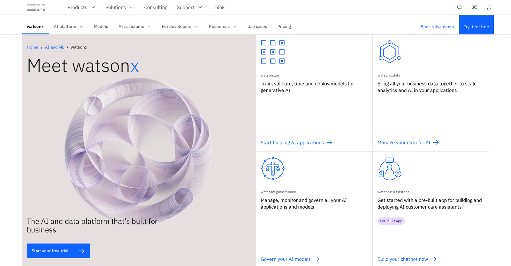
Task: Expand the Products chevron
Action: tap(93, 7)
